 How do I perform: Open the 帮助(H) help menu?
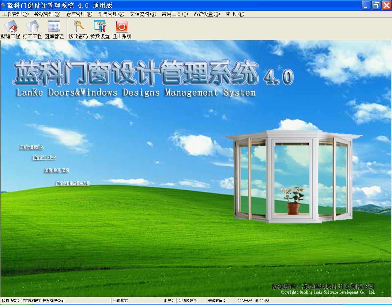pyautogui.click(x=235, y=14)
